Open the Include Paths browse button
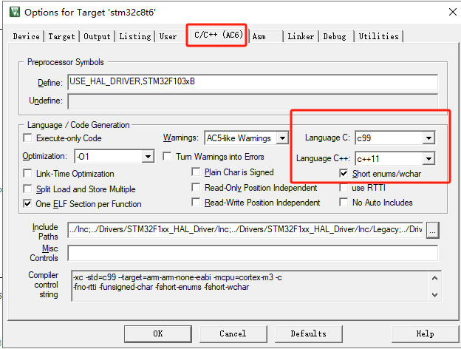The width and height of the screenshot is (461, 349). pyautogui.click(x=432, y=230)
